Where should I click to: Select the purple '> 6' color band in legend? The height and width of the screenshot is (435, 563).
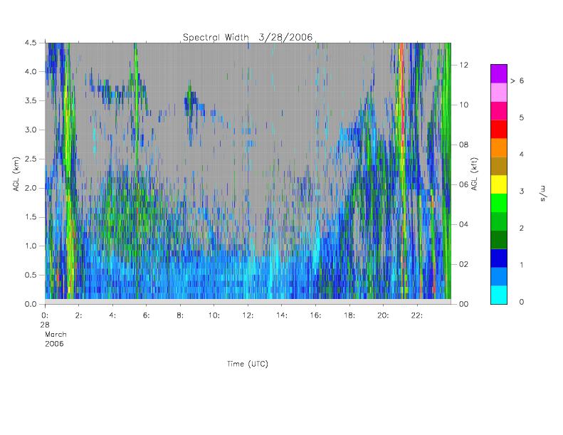[x=499, y=74]
